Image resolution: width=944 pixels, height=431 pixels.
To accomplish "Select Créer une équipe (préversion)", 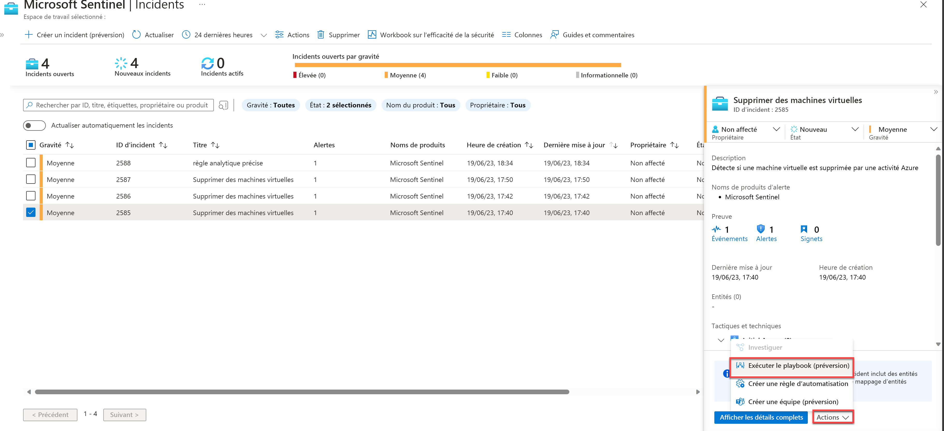I will [x=791, y=402].
